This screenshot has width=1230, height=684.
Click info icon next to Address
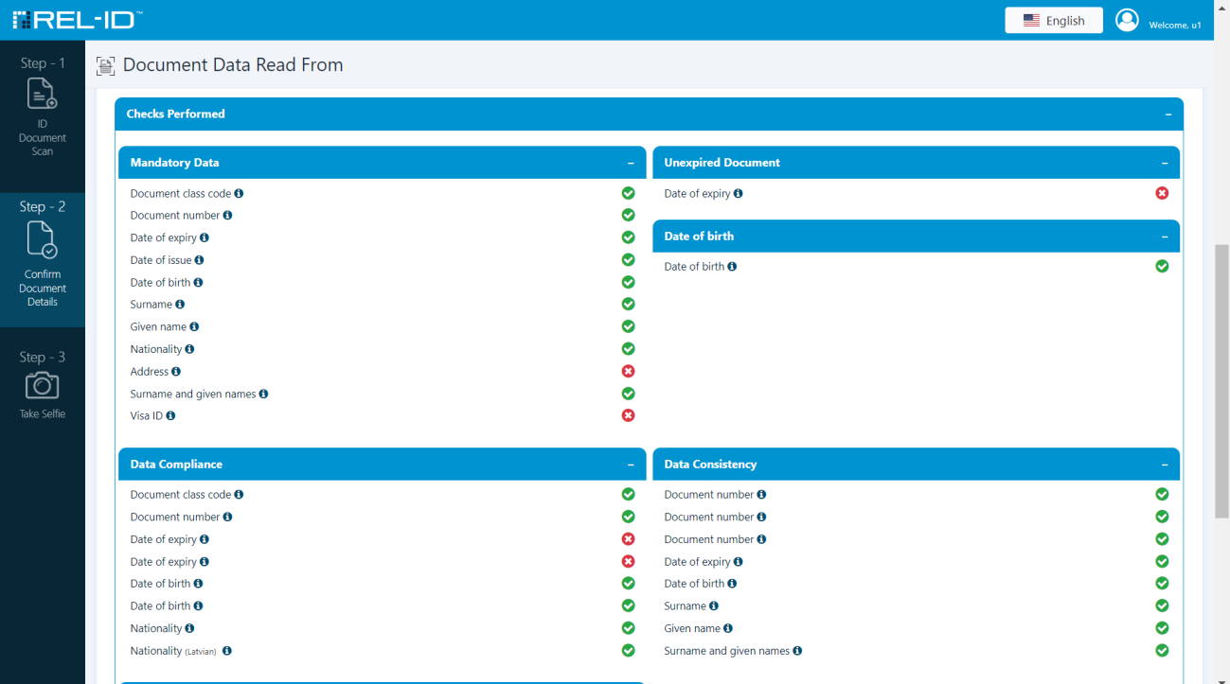click(176, 372)
